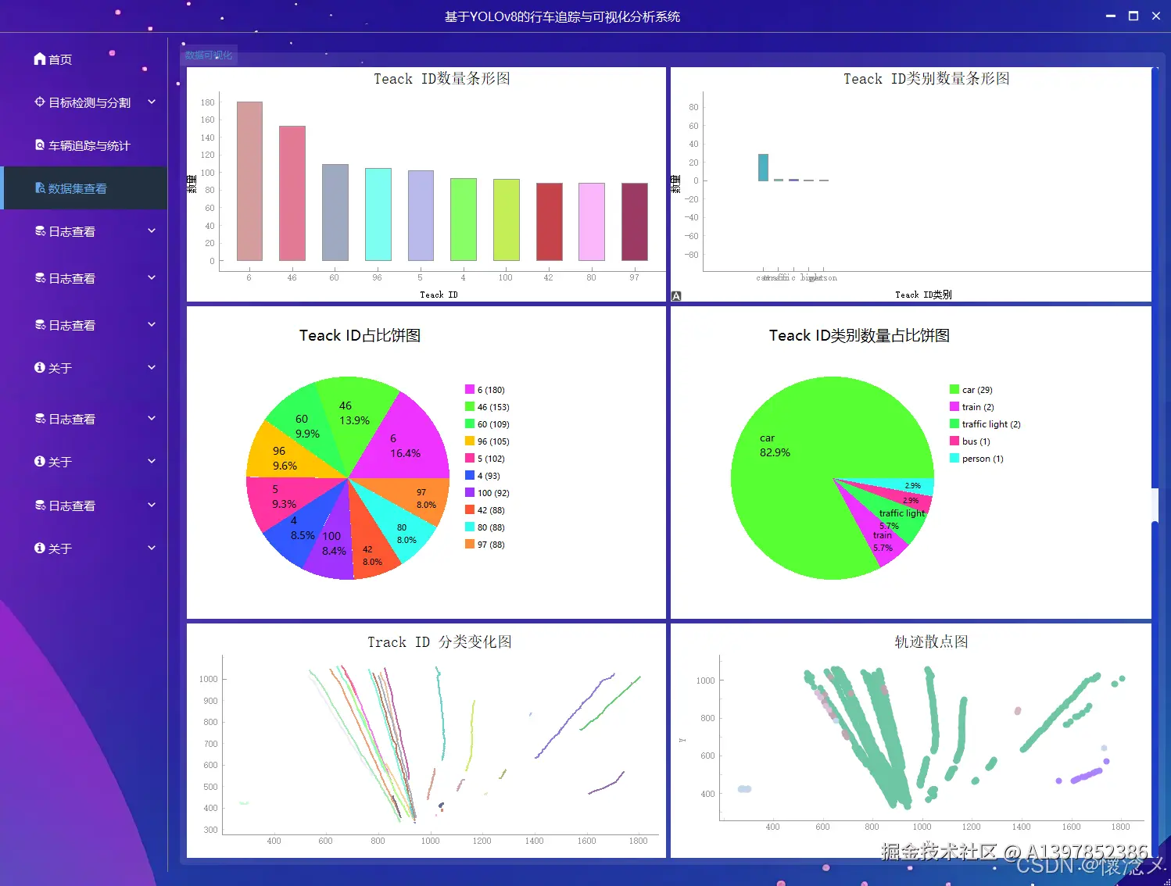This screenshot has width=1171, height=886.
Task: Open the 车辆追踪与统计 menu item
Action: click(84, 145)
